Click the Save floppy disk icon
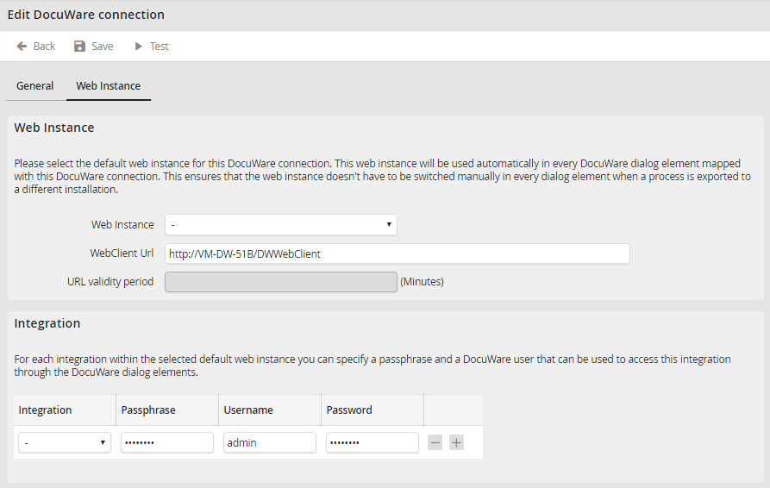This screenshot has width=770, height=488. point(79,47)
